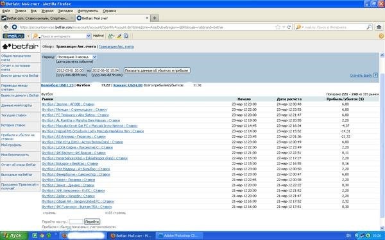Click the 'Перейти' button
The width and height of the screenshot is (385, 240).
coord(92,221)
